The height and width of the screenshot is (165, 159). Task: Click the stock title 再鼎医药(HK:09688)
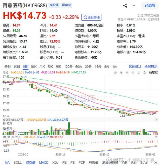pyautogui.click(x=25, y=5)
